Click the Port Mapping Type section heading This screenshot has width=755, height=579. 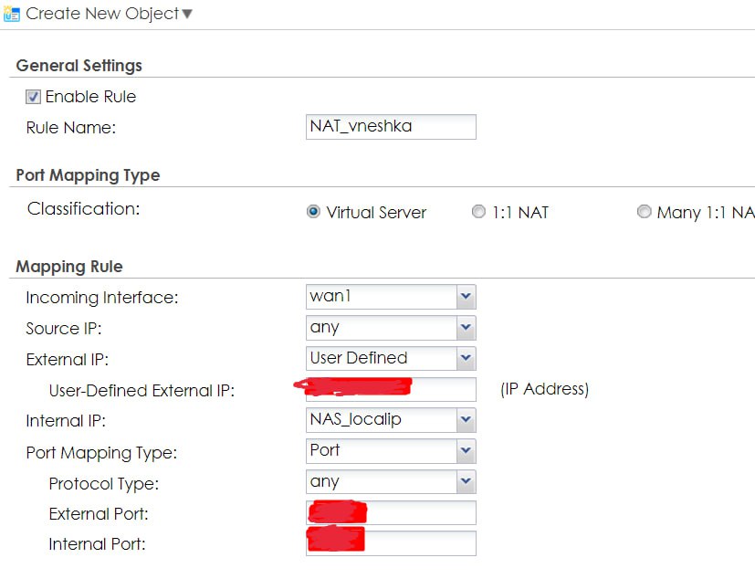[88, 175]
